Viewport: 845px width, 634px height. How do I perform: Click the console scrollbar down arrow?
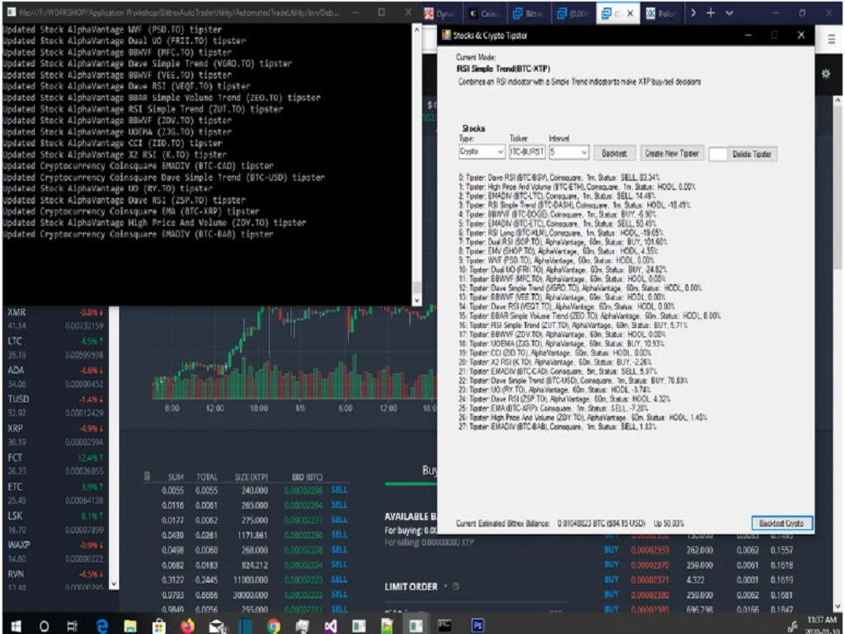417,299
